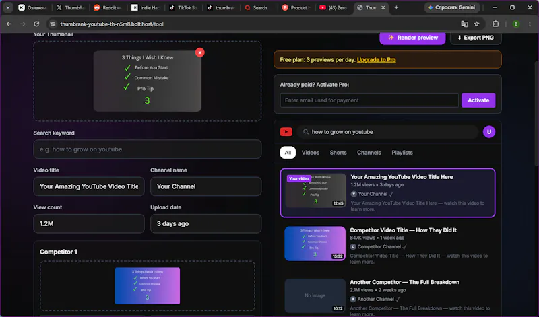539x317 pixels.
Task: Click the Activate button
Action: coord(478,100)
